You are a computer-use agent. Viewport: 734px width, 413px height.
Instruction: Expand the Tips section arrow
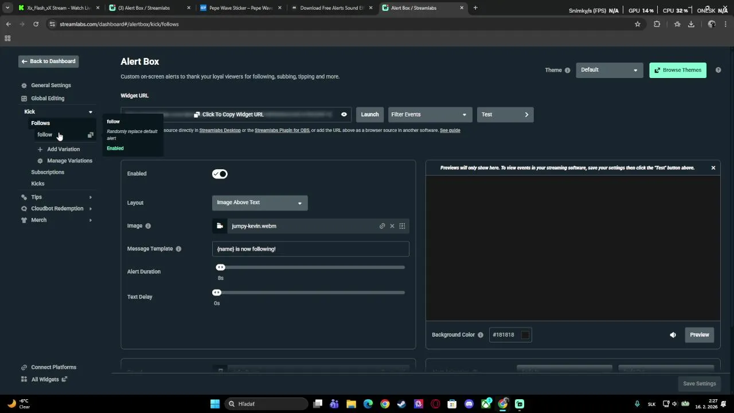pyautogui.click(x=91, y=197)
